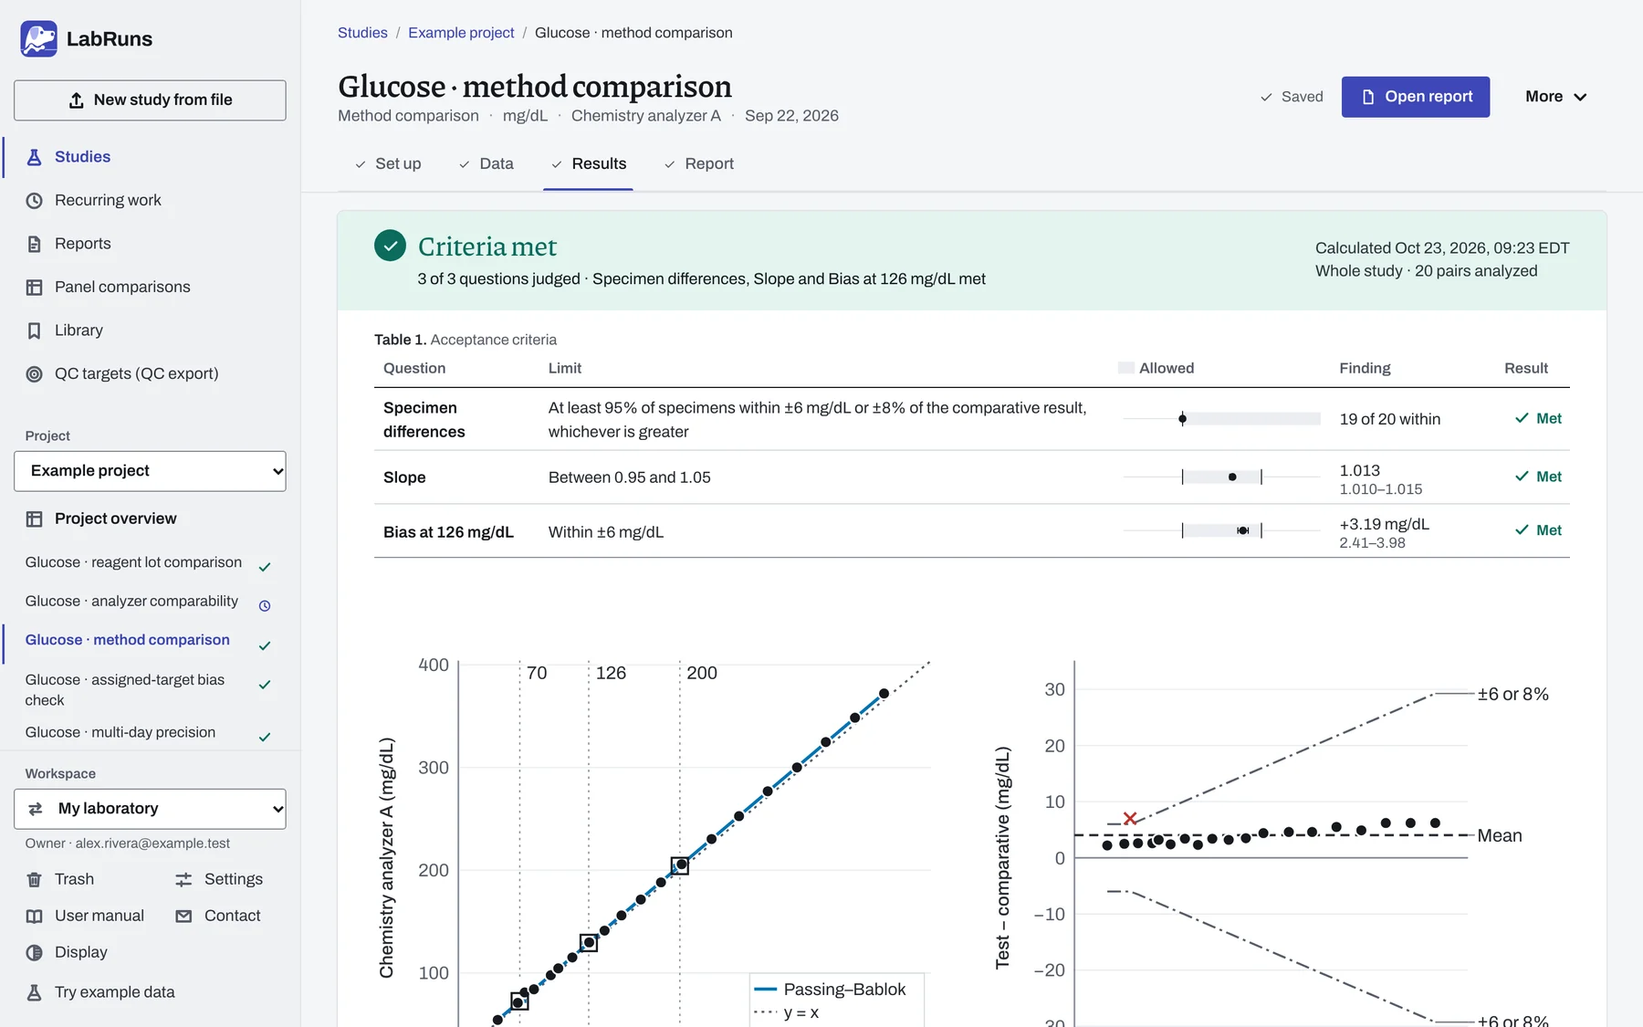This screenshot has width=1643, height=1027.
Task: Click the QC targets bullseye icon
Action: pyautogui.click(x=34, y=374)
